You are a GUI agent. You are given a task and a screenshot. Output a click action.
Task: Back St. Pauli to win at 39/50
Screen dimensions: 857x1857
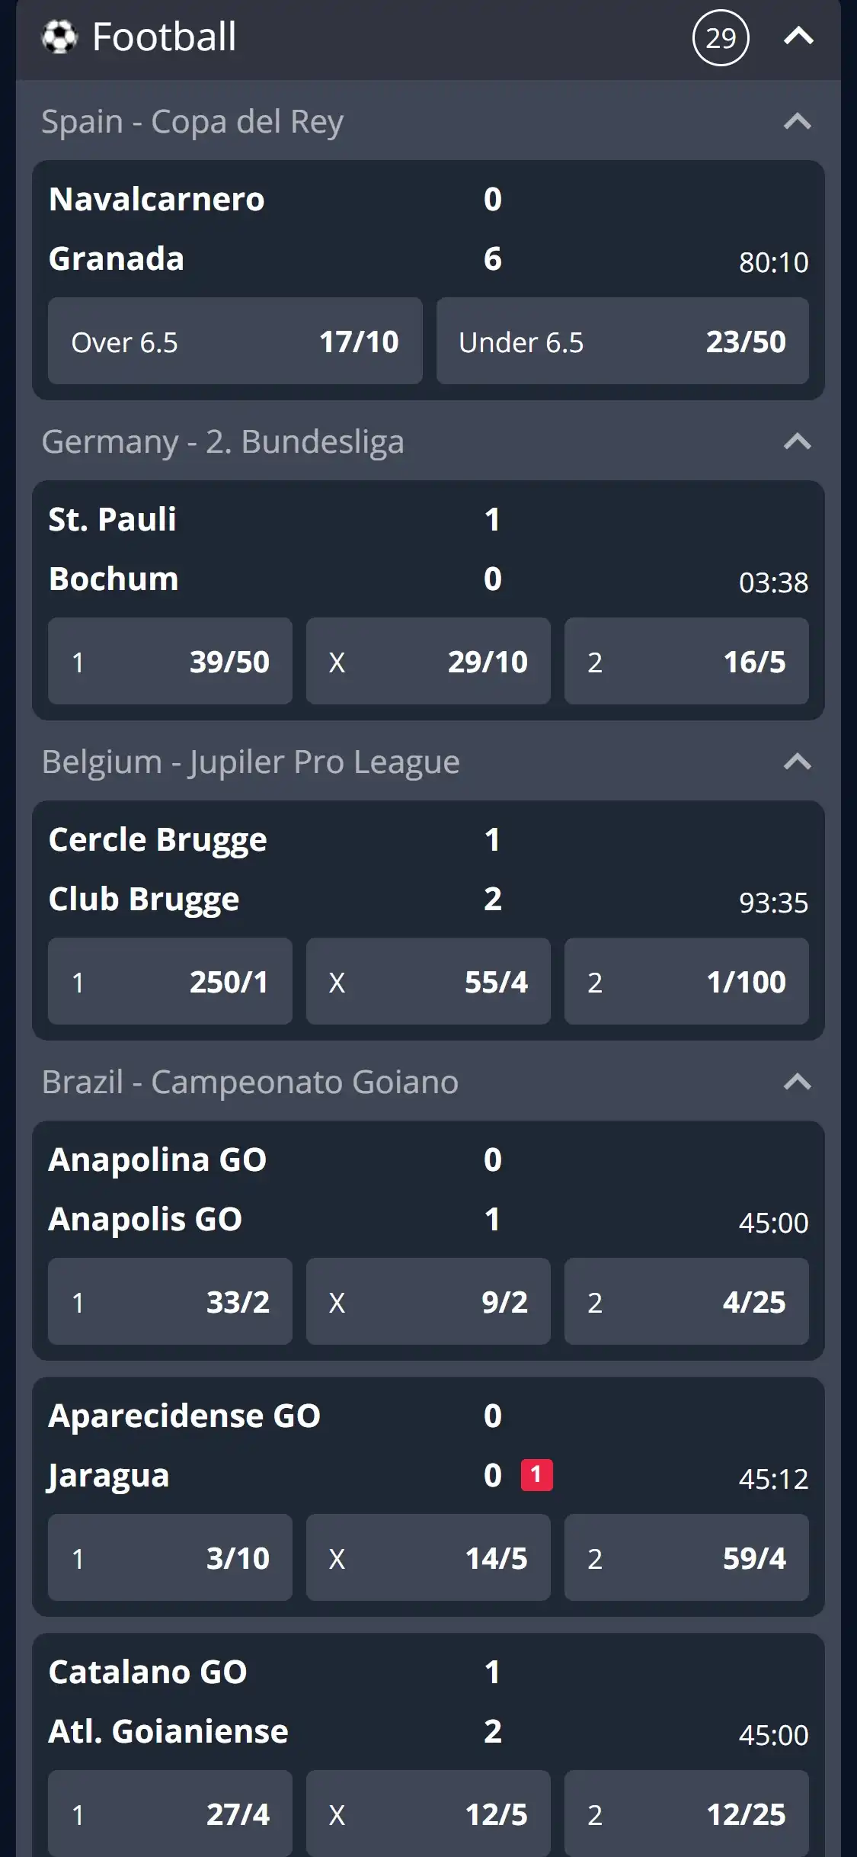click(170, 662)
